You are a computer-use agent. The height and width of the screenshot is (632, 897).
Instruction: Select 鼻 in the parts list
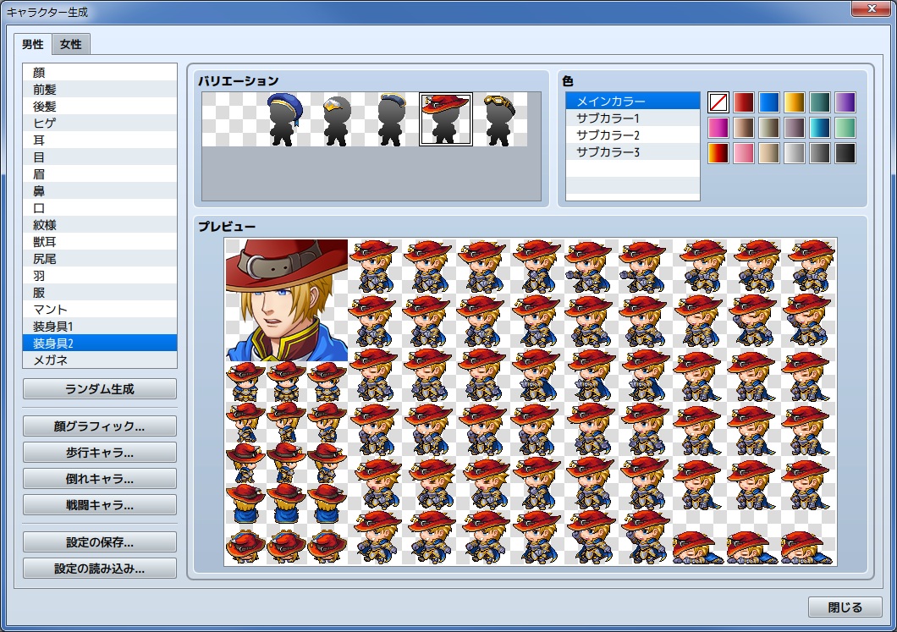(100, 190)
